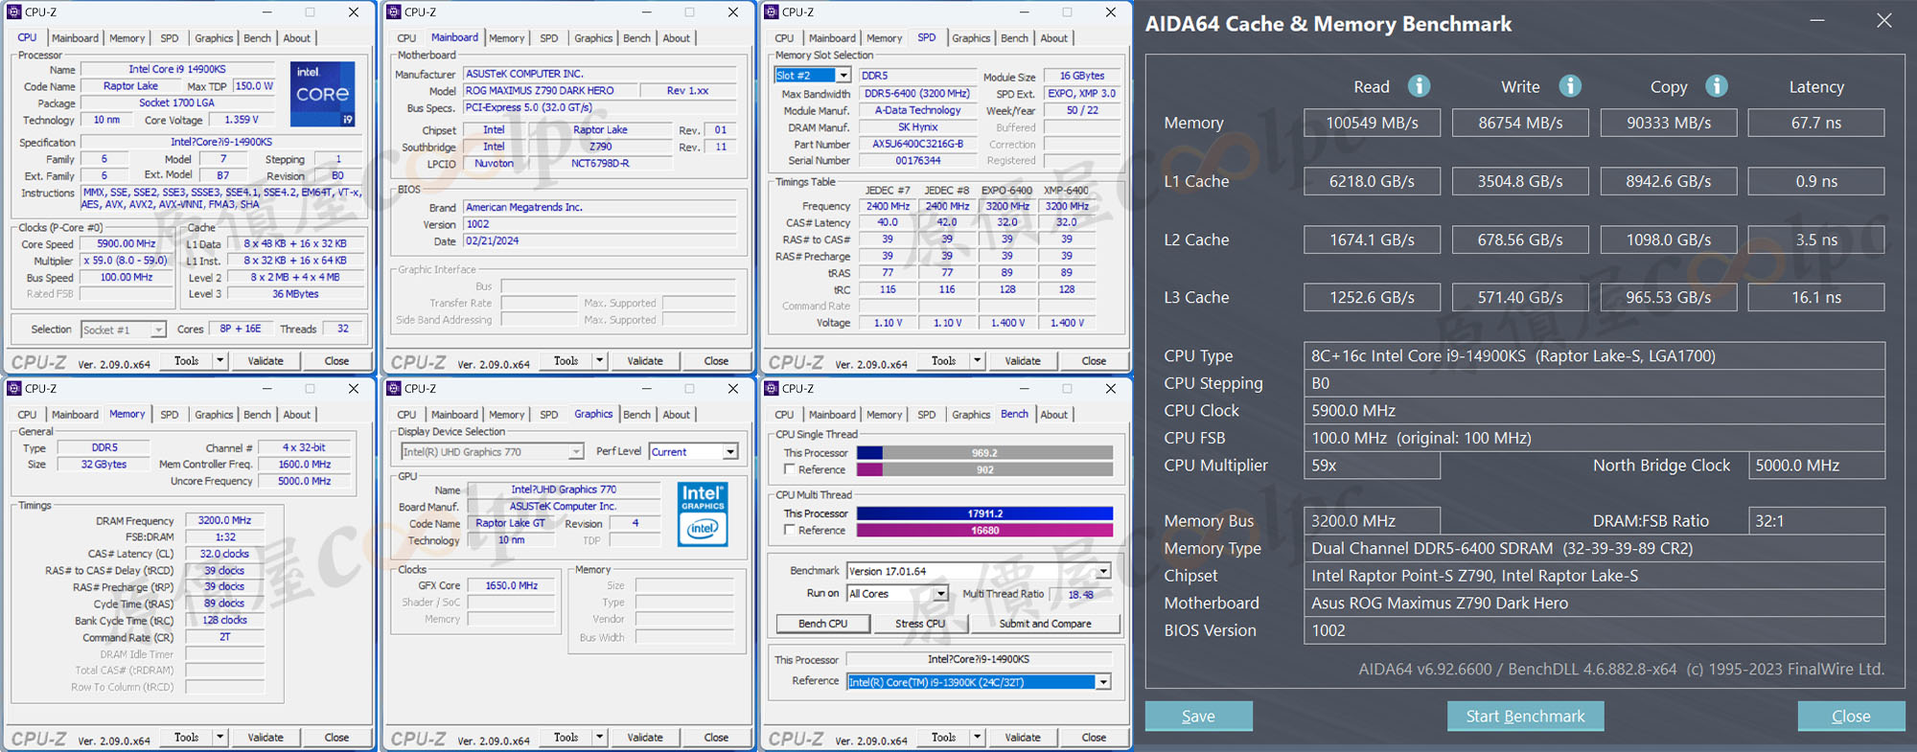Click the Max Bandwidth DDR5-6400 value
The image size is (1917, 752).
tap(917, 94)
